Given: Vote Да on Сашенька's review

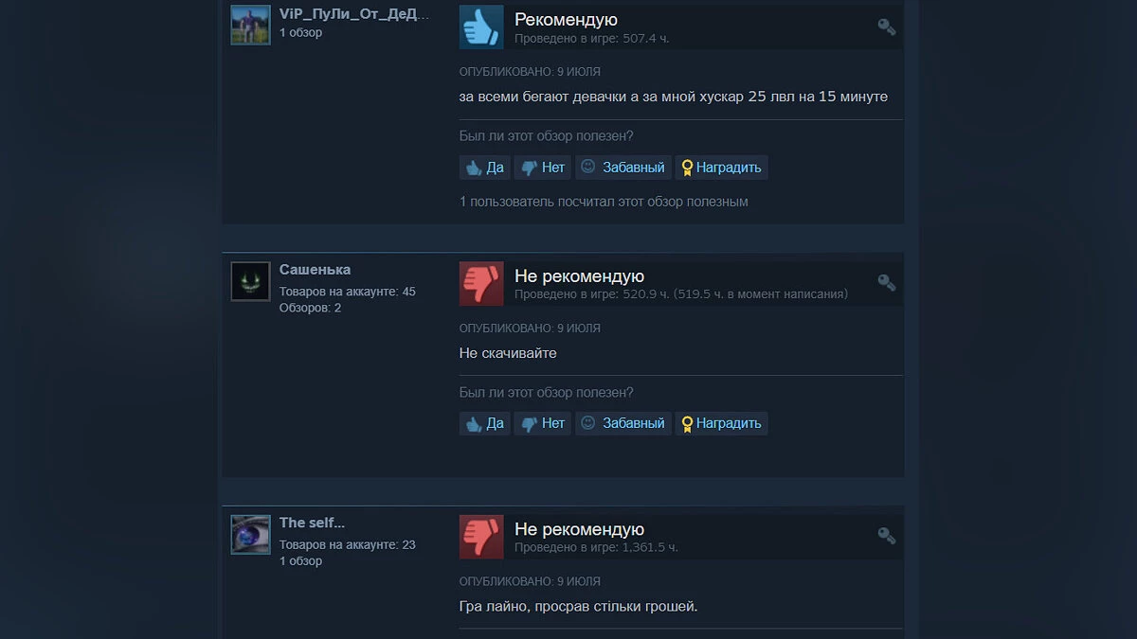Looking at the screenshot, I should point(485,423).
